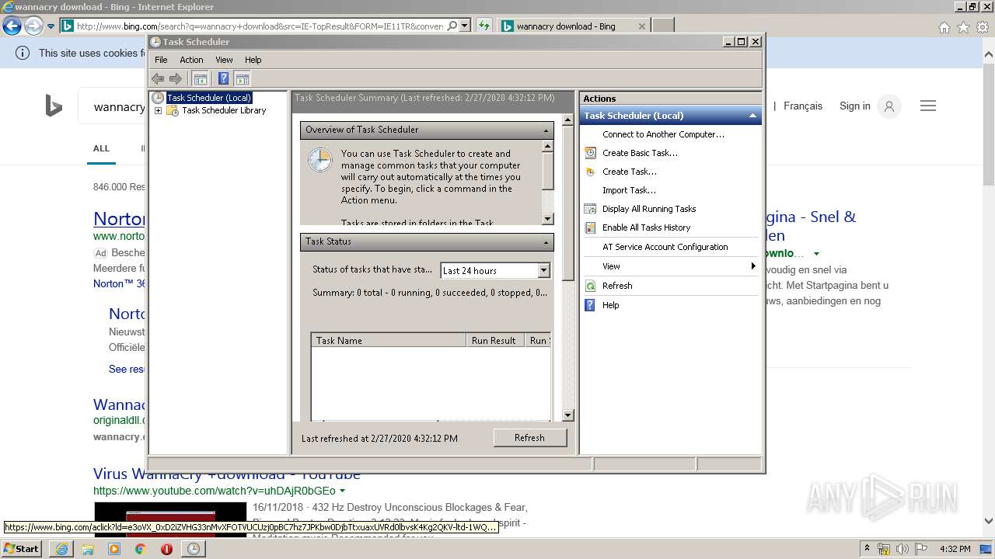This screenshot has width=995, height=559.
Task: Select Task Scheduler (Local) tree node
Action: pyautogui.click(x=209, y=98)
